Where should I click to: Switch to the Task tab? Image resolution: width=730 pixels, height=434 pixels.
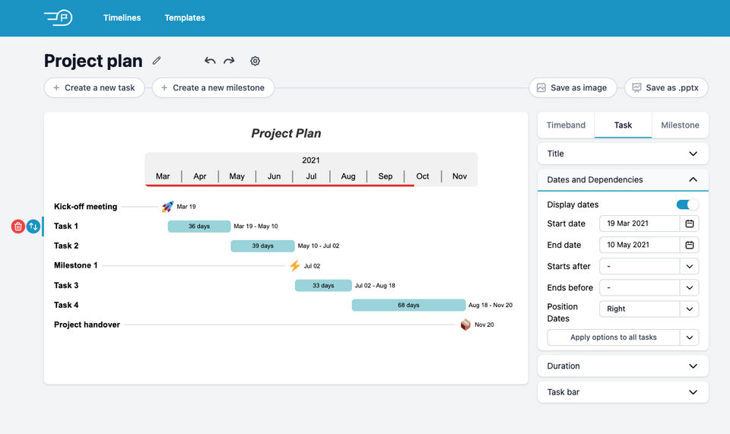(x=623, y=125)
